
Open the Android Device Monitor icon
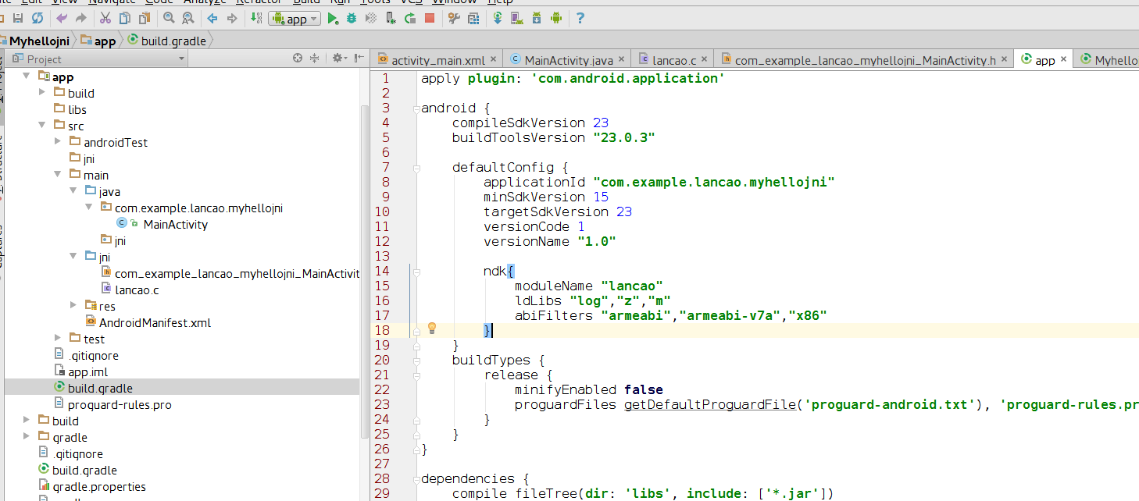click(555, 18)
